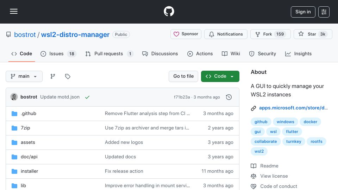The width and height of the screenshot is (338, 190).
Task: Open Notifications settings for the repo
Action: (x=226, y=34)
